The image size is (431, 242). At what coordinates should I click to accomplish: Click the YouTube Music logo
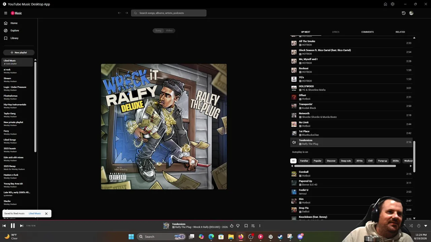coord(16,13)
